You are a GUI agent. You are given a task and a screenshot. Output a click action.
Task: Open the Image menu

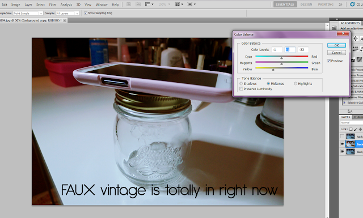click(x=15, y=5)
